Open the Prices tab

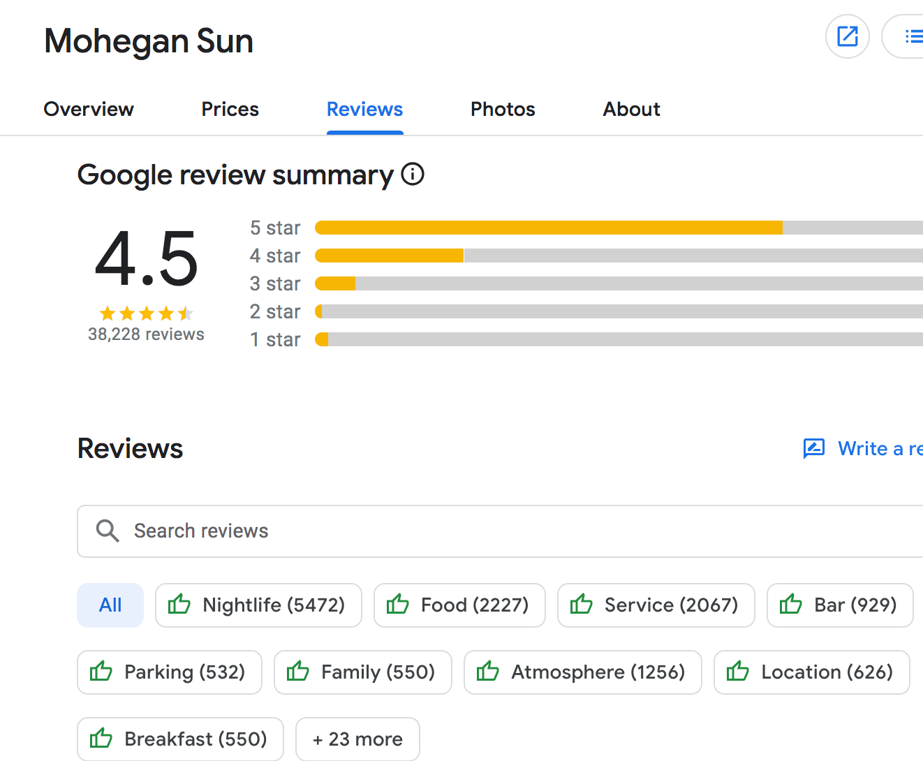point(230,109)
